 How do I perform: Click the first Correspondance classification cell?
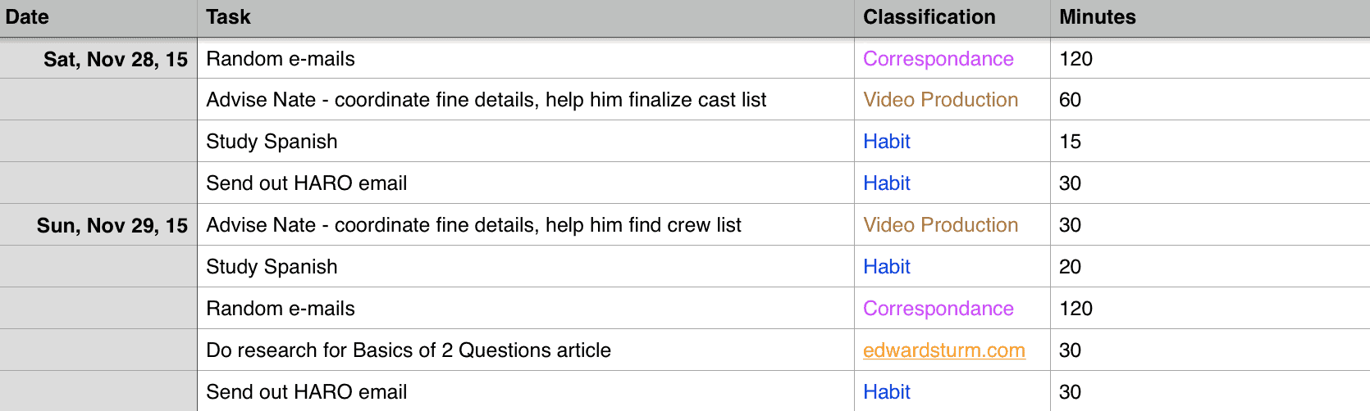click(952, 59)
